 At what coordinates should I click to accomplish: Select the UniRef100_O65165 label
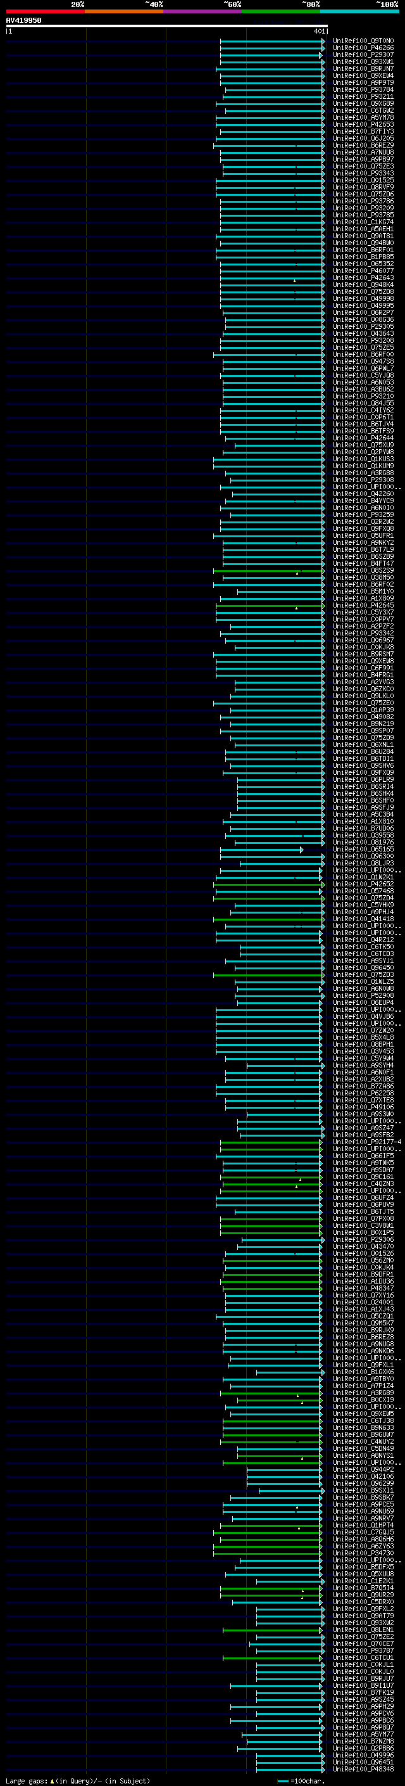coord(363,850)
